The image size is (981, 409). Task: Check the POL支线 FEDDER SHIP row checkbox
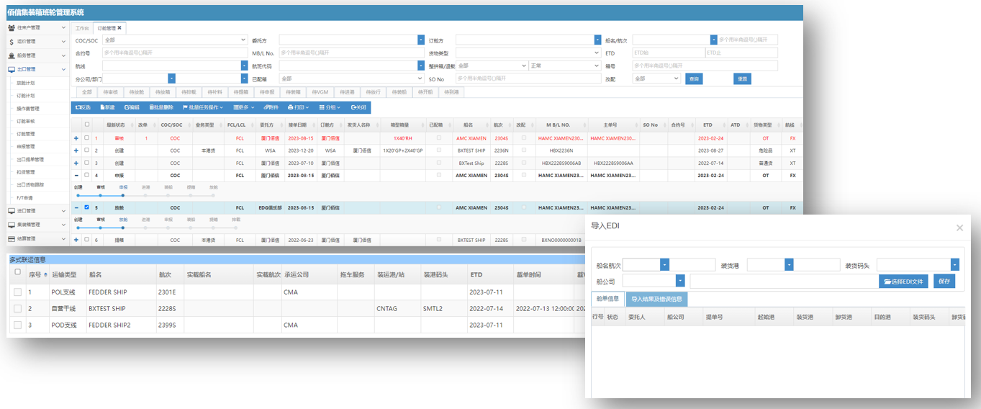(18, 292)
